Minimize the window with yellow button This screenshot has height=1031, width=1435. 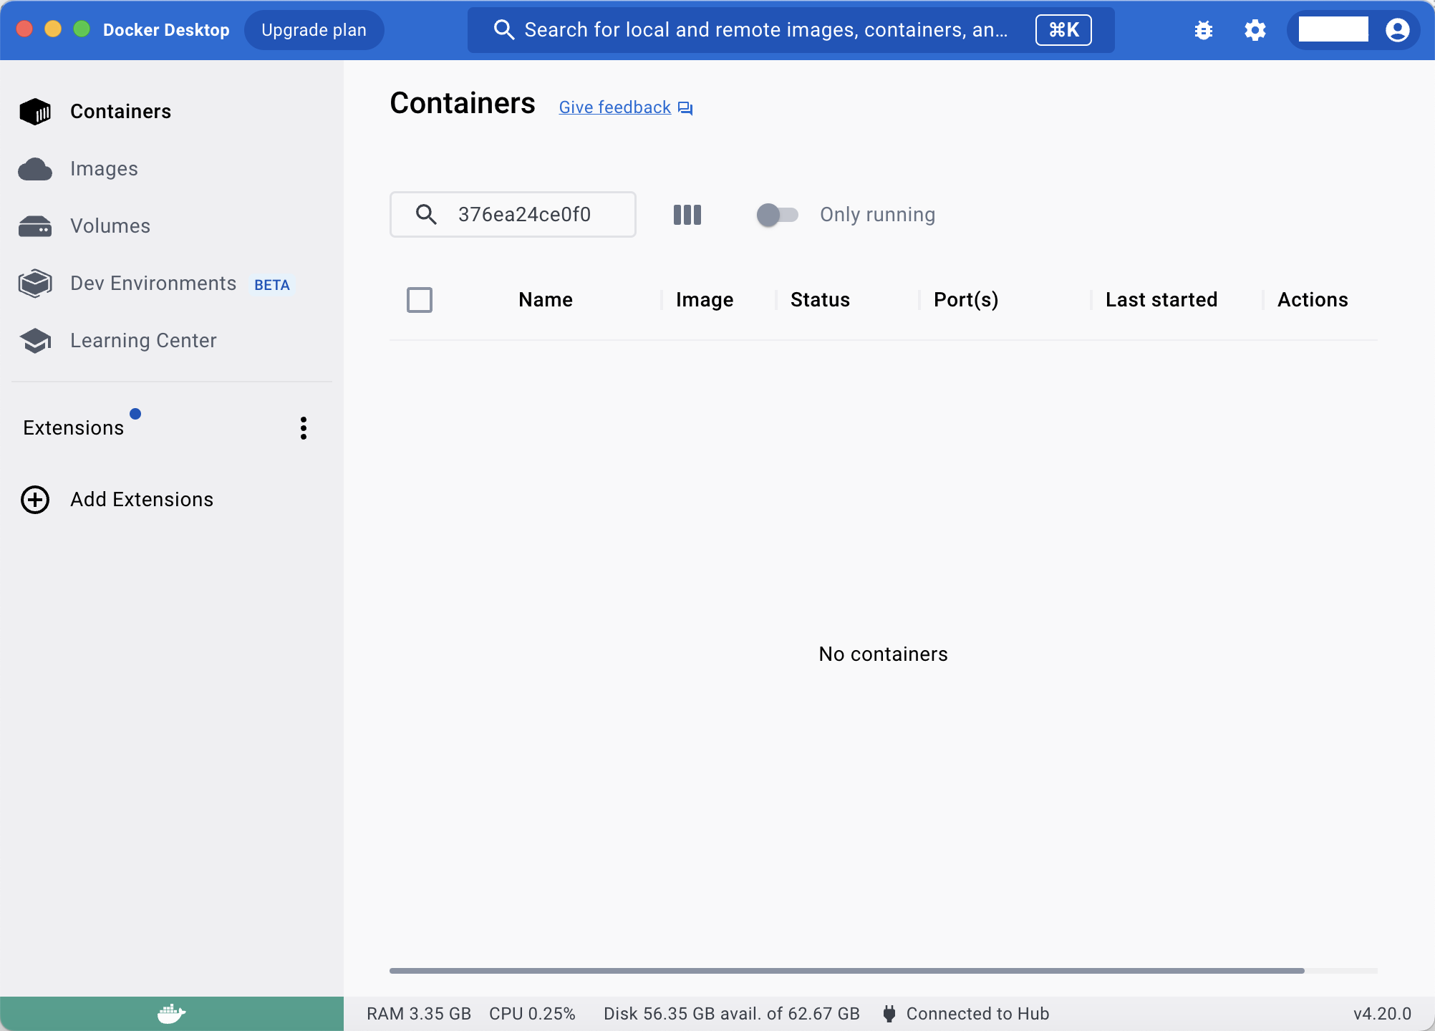53,29
